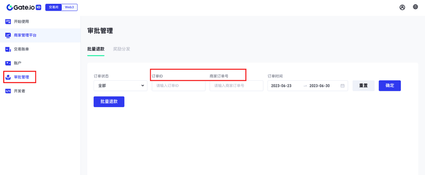Screen dimensions: 425x175
Task: Click the 订单ID input field
Action: click(178, 86)
